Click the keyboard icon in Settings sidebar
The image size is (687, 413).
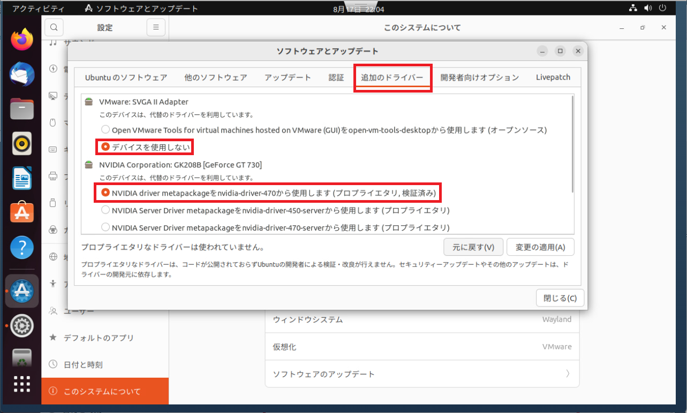pyautogui.click(x=53, y=149)
